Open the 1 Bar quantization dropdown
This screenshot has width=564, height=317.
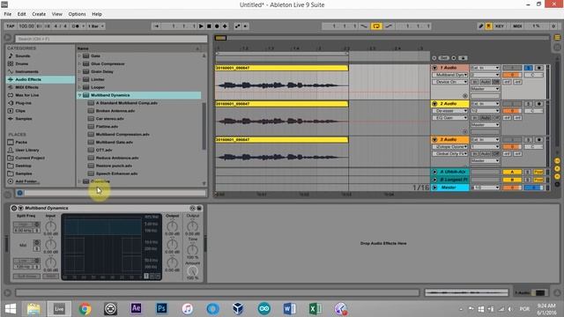click(x=96, y=26)
